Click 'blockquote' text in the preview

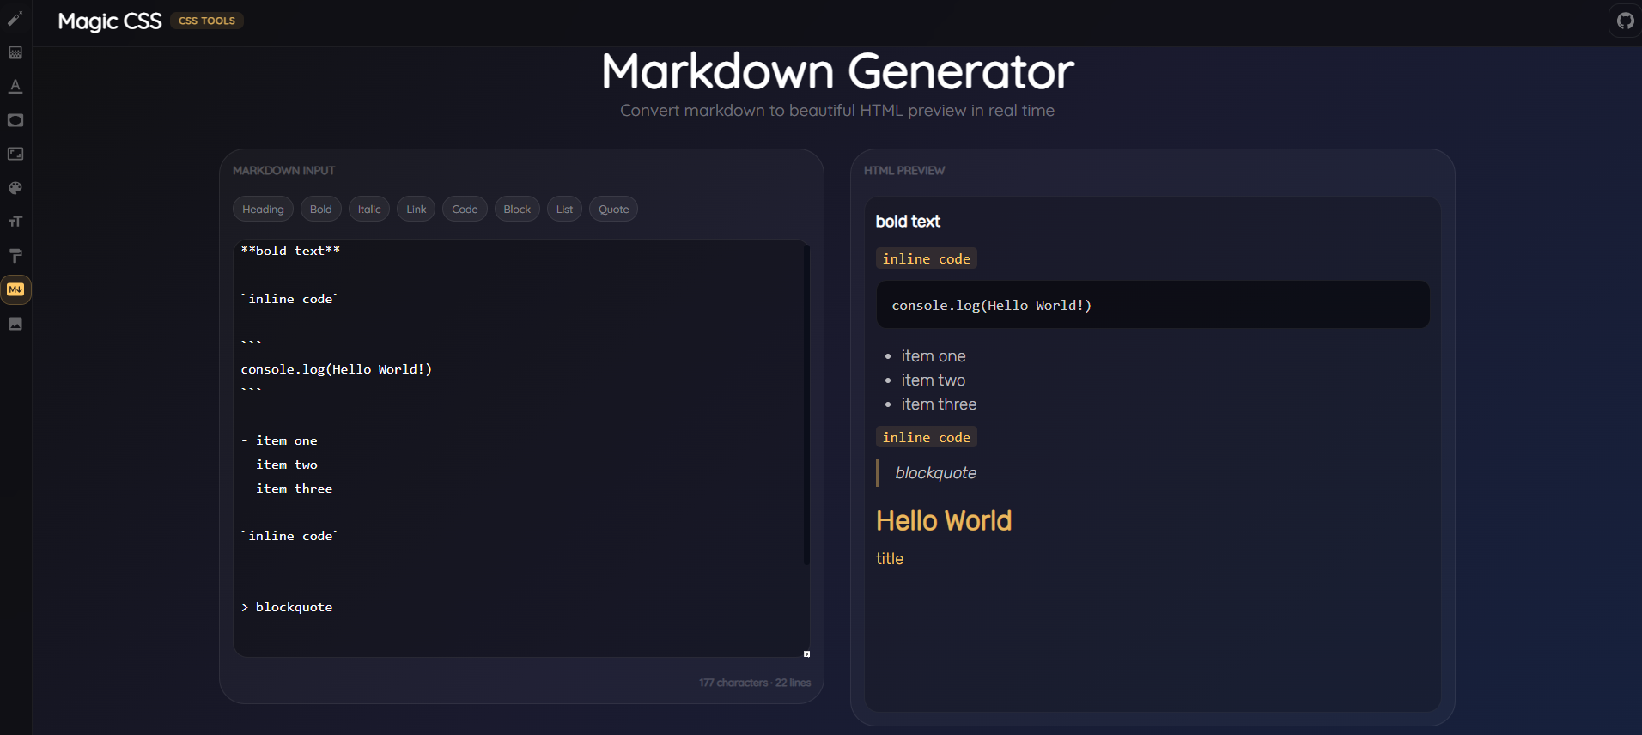tap(936, 473)
